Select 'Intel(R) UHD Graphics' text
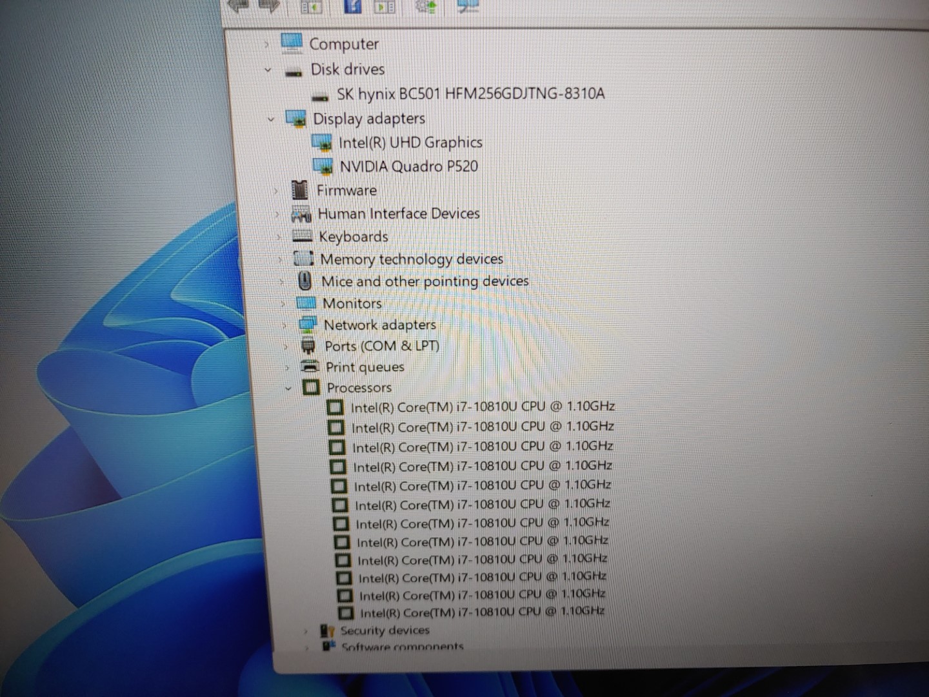Image resolution: width=929 pixels, height=697 pixels. point(410,143)
